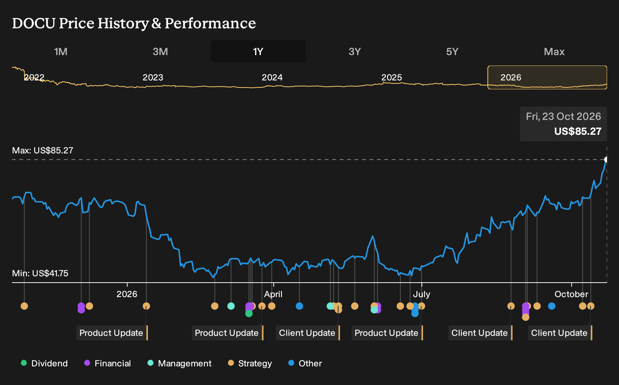The height and width of the screenshot is (385, 619).
Task: Toggle the Strategy legend filter
Action: [x=250, y=363]
